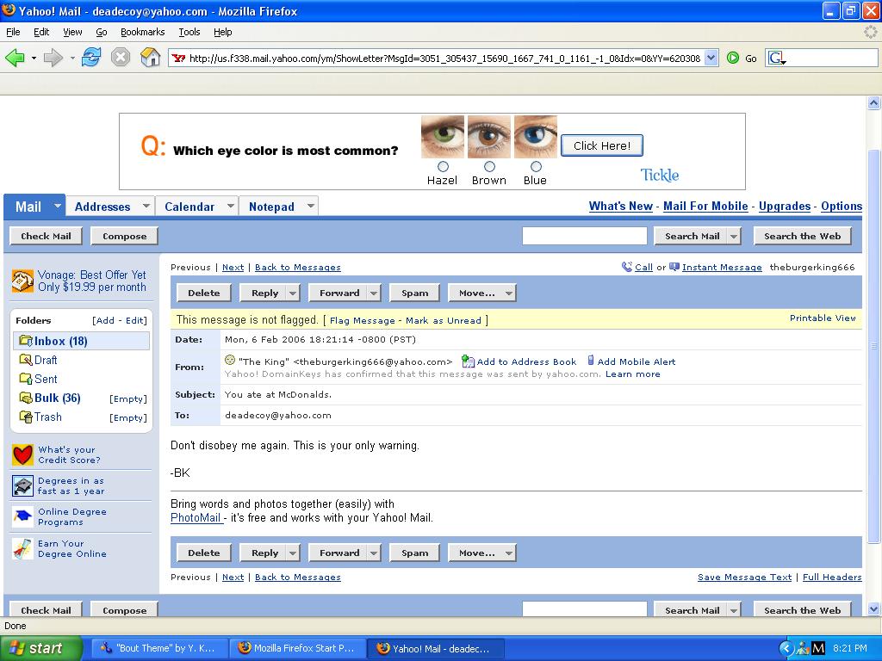The height and width of the screenshot is (661, 882).
Task: Click the phone Call icon
Action: pyautogui.click(x=627, y=267)
